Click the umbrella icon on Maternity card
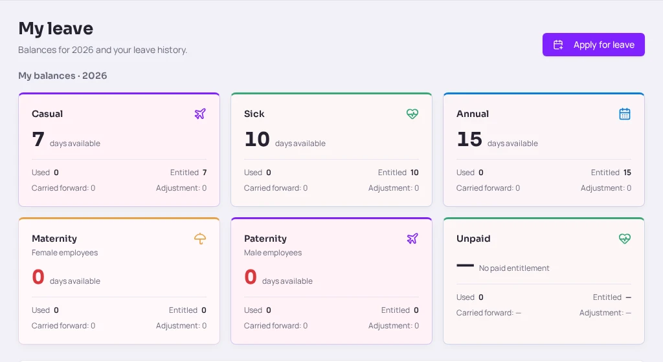The image size is (663, 362). click(200, 239)
